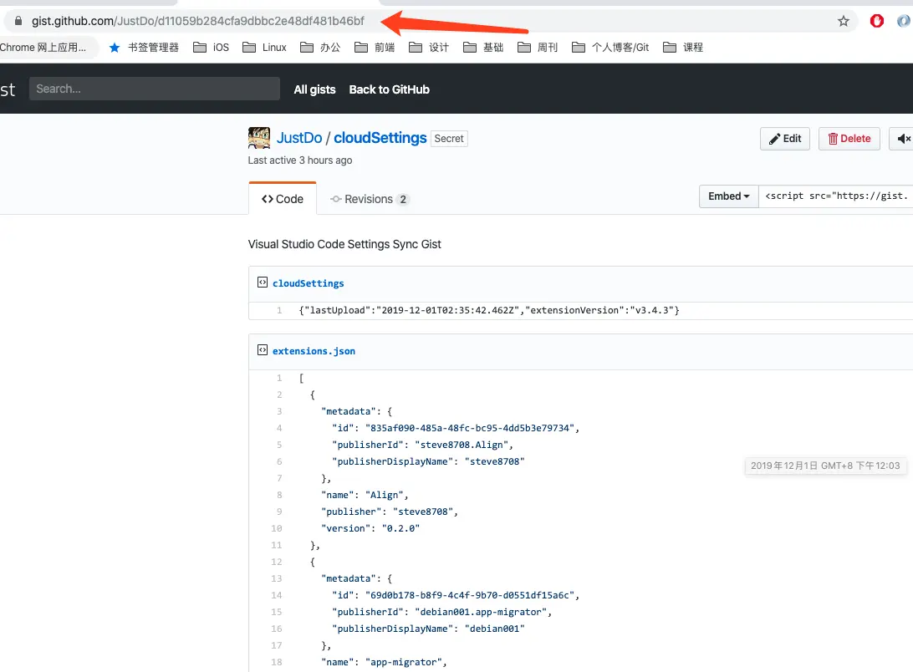Open the 办公 bookmarks folder
The height and width of the screenshot is (672, 913).
click(x=320, y=48)
